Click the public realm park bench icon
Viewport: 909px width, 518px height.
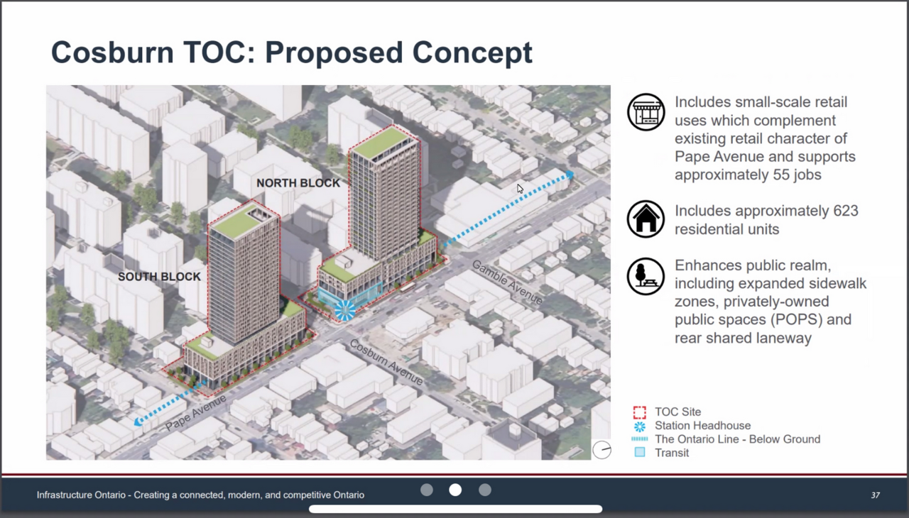point(646,277)
